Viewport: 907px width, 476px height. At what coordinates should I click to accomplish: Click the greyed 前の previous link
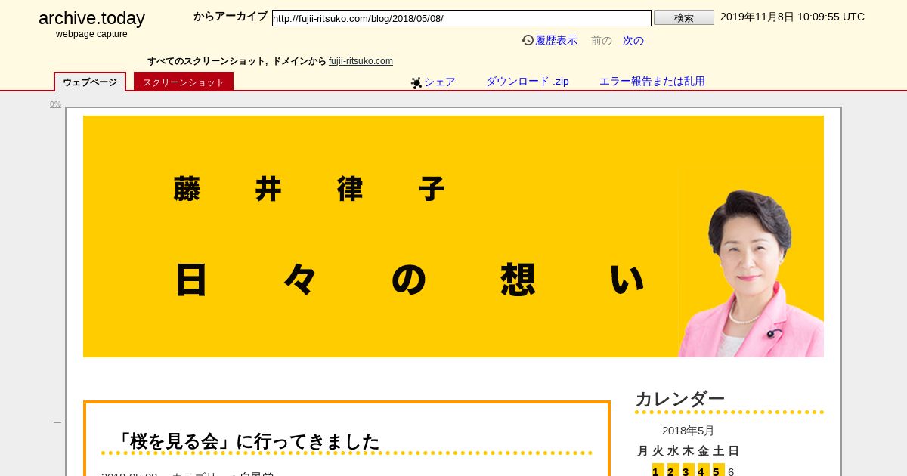601,40
